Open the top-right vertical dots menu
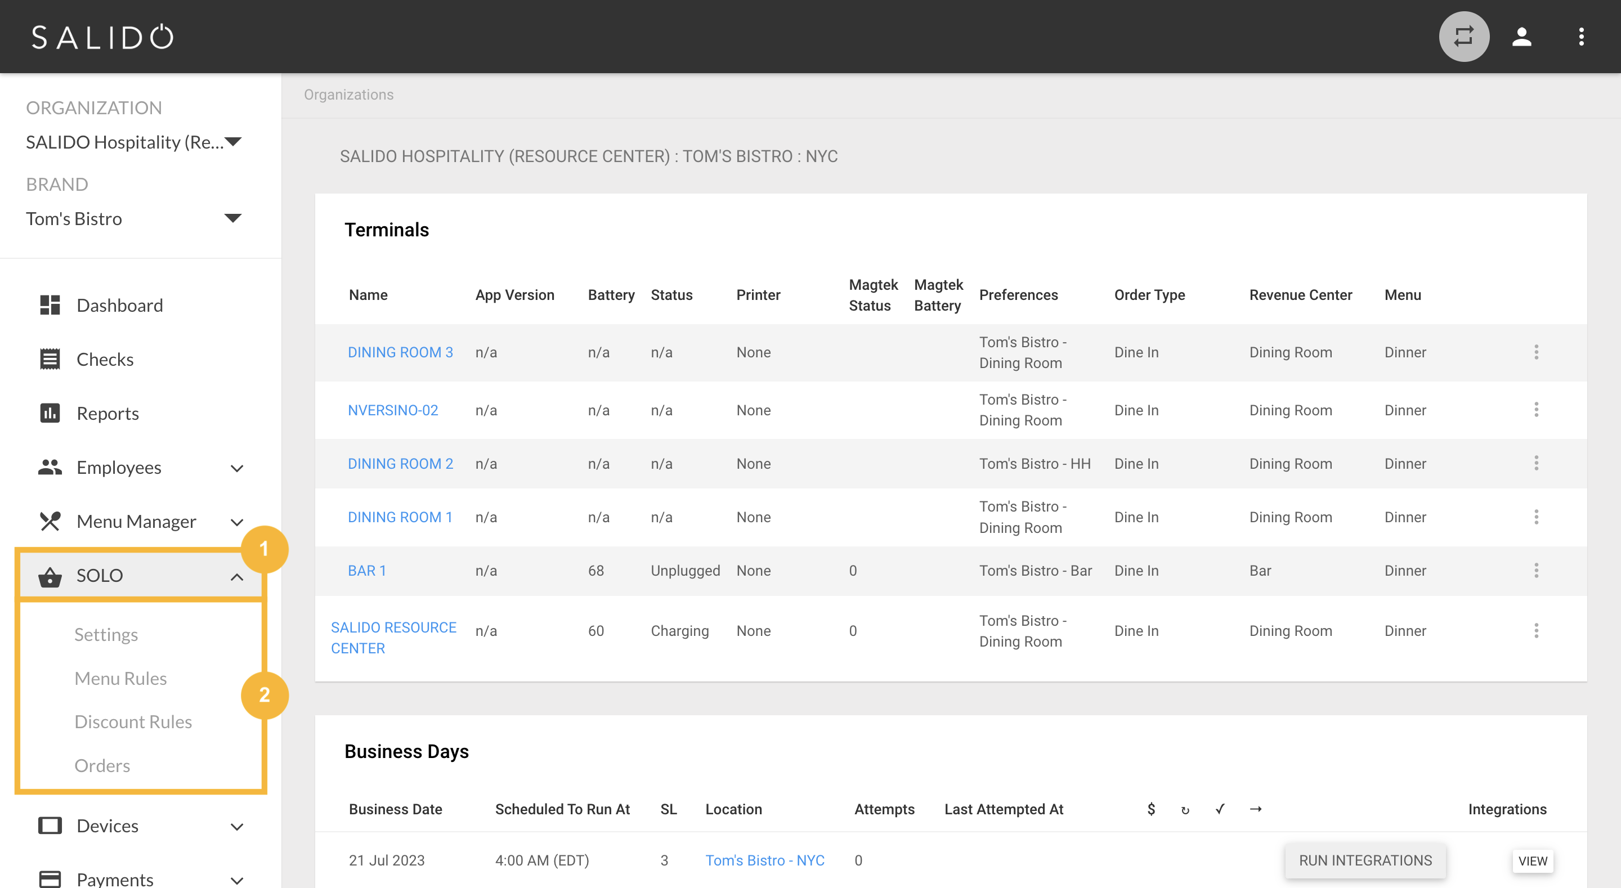1621x888 pixels. coord(1580,37)
